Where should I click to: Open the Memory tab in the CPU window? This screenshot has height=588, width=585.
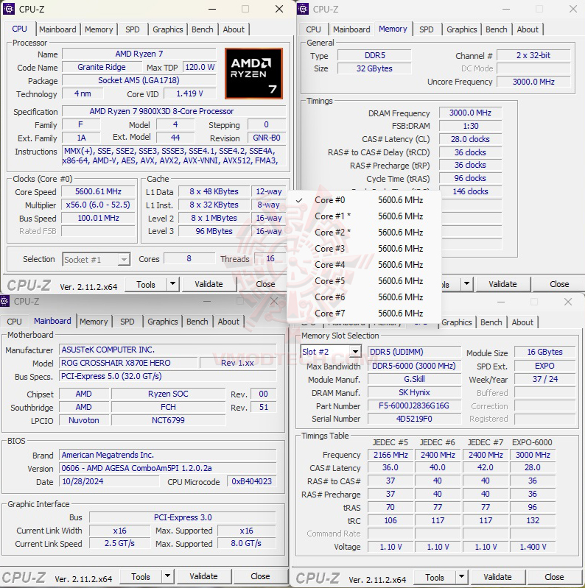(99, 29)
